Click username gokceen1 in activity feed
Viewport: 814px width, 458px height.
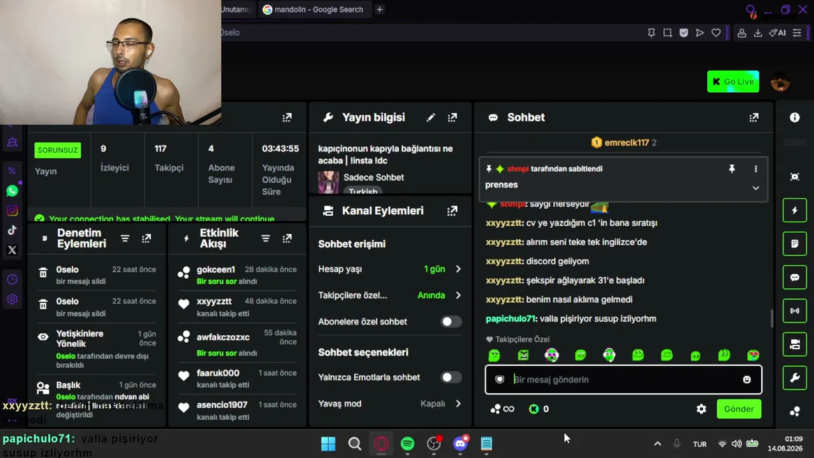216,270
